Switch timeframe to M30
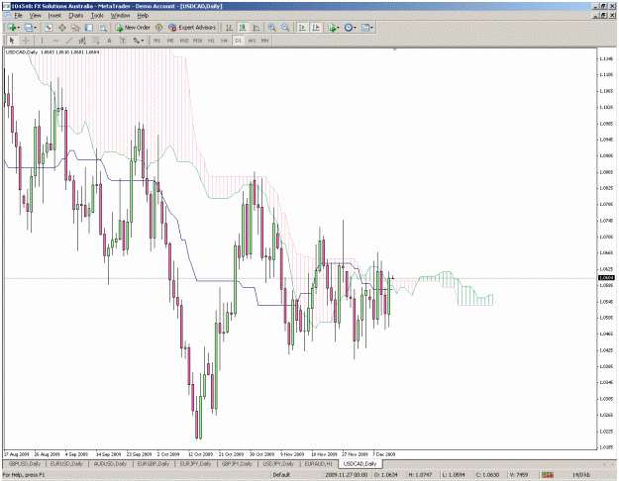This screenshot has height=481, width=619. pos(197,41)
